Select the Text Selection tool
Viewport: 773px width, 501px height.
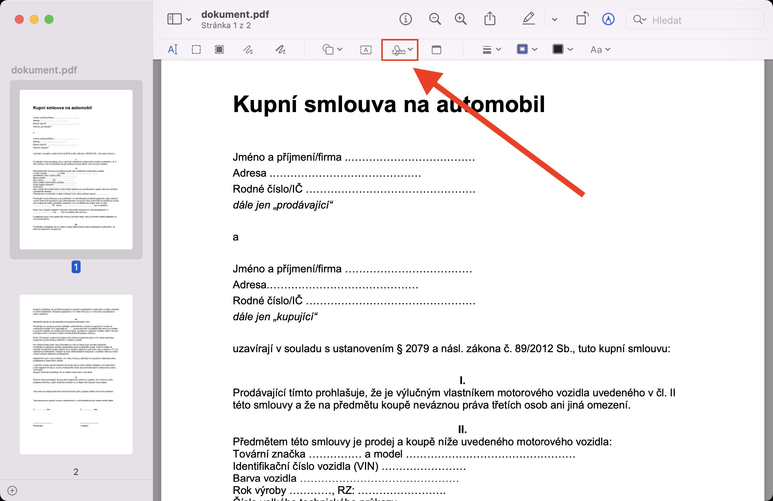click(173, 49)
